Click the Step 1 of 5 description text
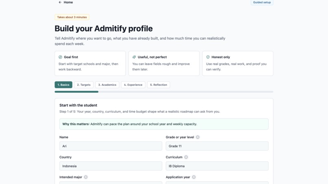The width and height of the screenshot is (328, 184). pyautogui.click(x=140, y=111)
